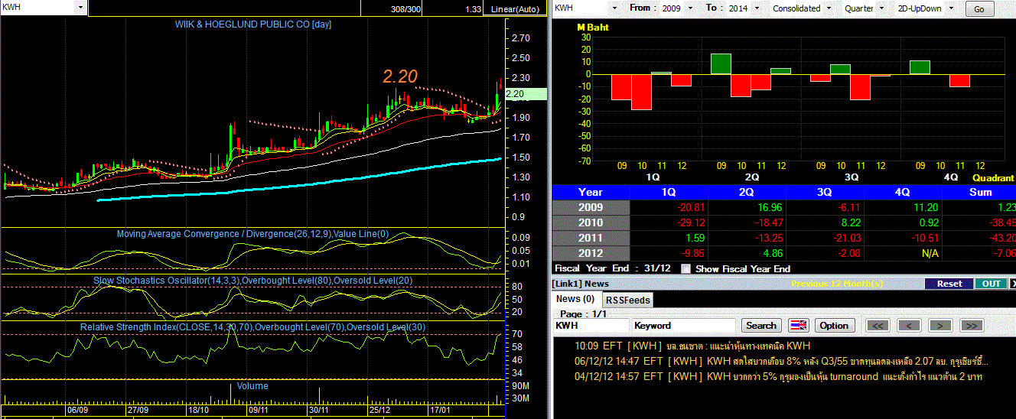1016x419 pixels.
Task: Click the 2011 year row header
Action: click(591, 238)
